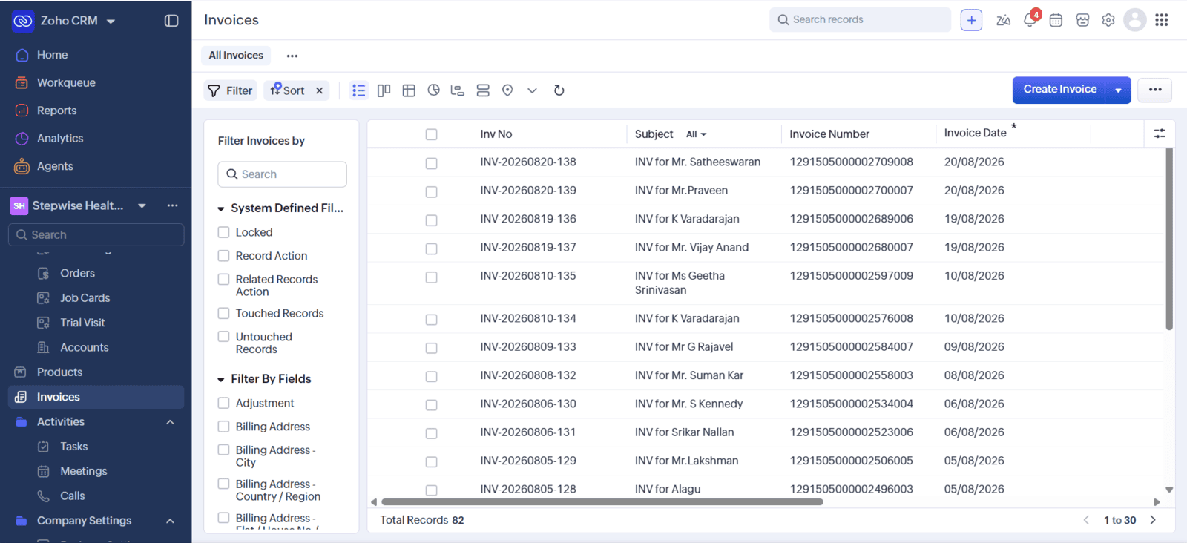This screenshot has height=543, width=1187.
Task: Open the Home module
Action: coord(52,55)
